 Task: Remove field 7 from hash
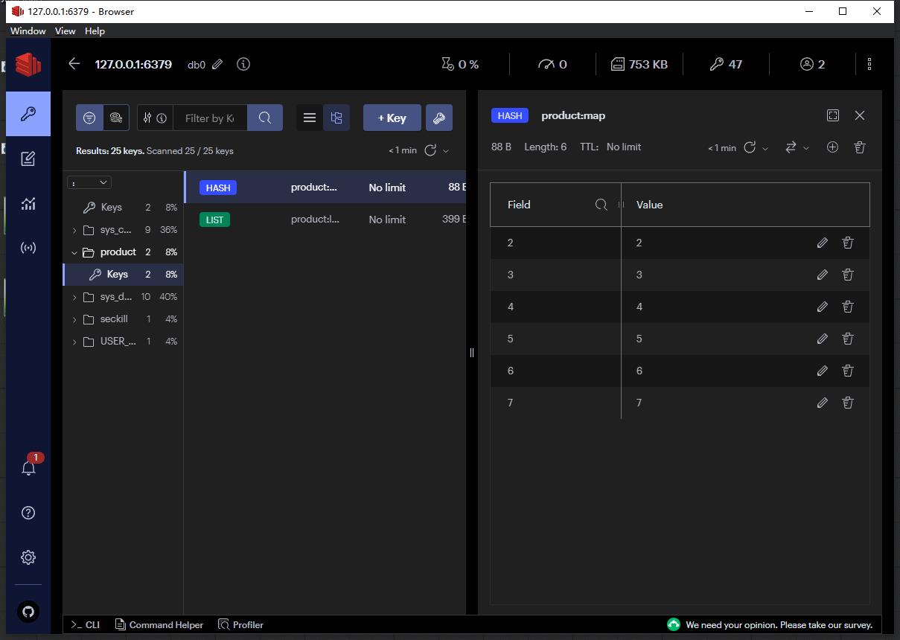847,403
